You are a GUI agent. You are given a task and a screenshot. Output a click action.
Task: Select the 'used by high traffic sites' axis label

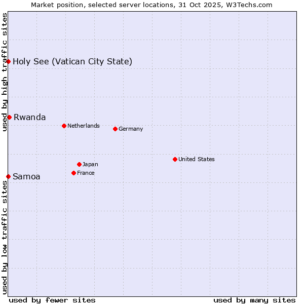[x=5, y=72]
